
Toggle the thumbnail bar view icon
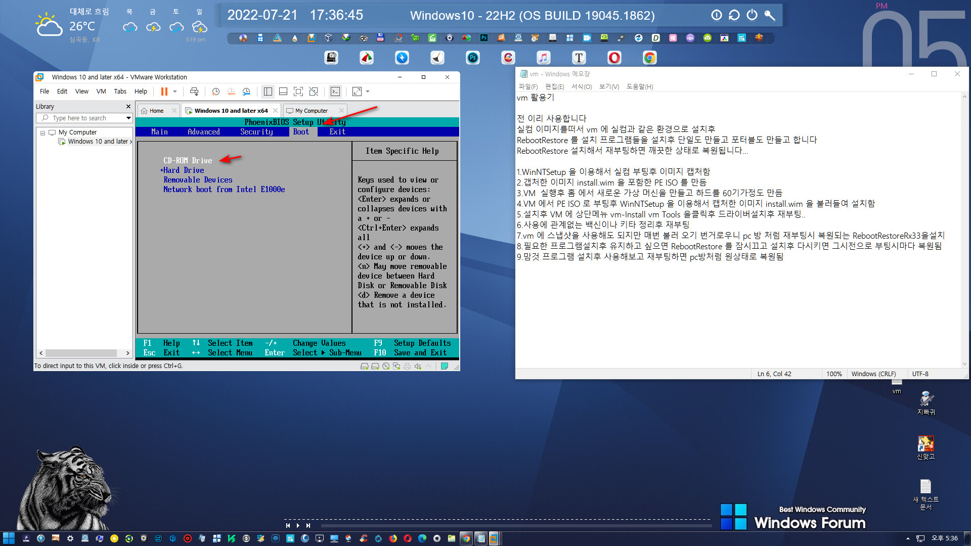283,92
